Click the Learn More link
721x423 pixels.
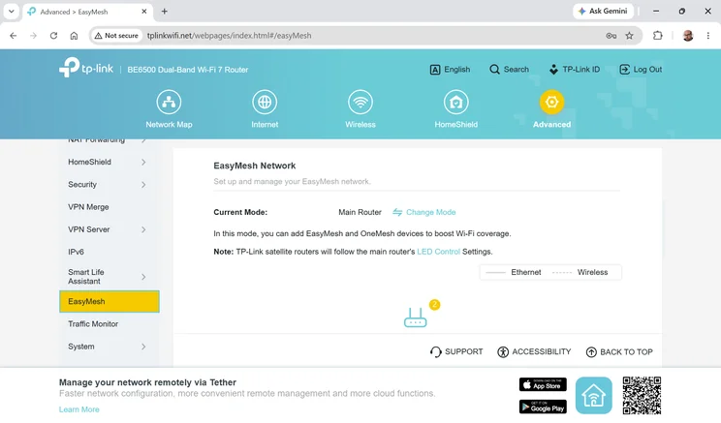79,409
